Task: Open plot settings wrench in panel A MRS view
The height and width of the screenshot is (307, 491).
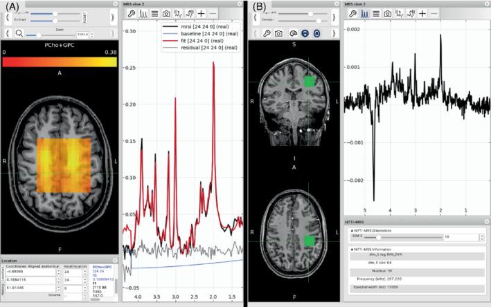Action: (132, 14)
